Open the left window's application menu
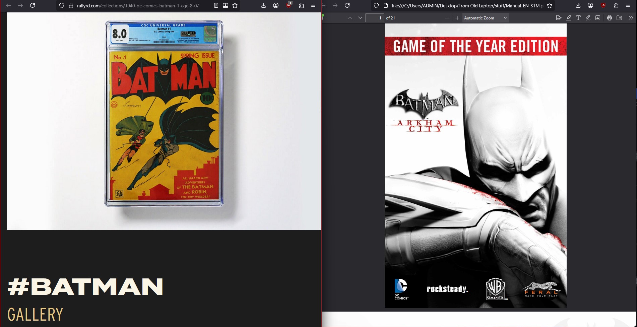 click(x=313, y=6)
